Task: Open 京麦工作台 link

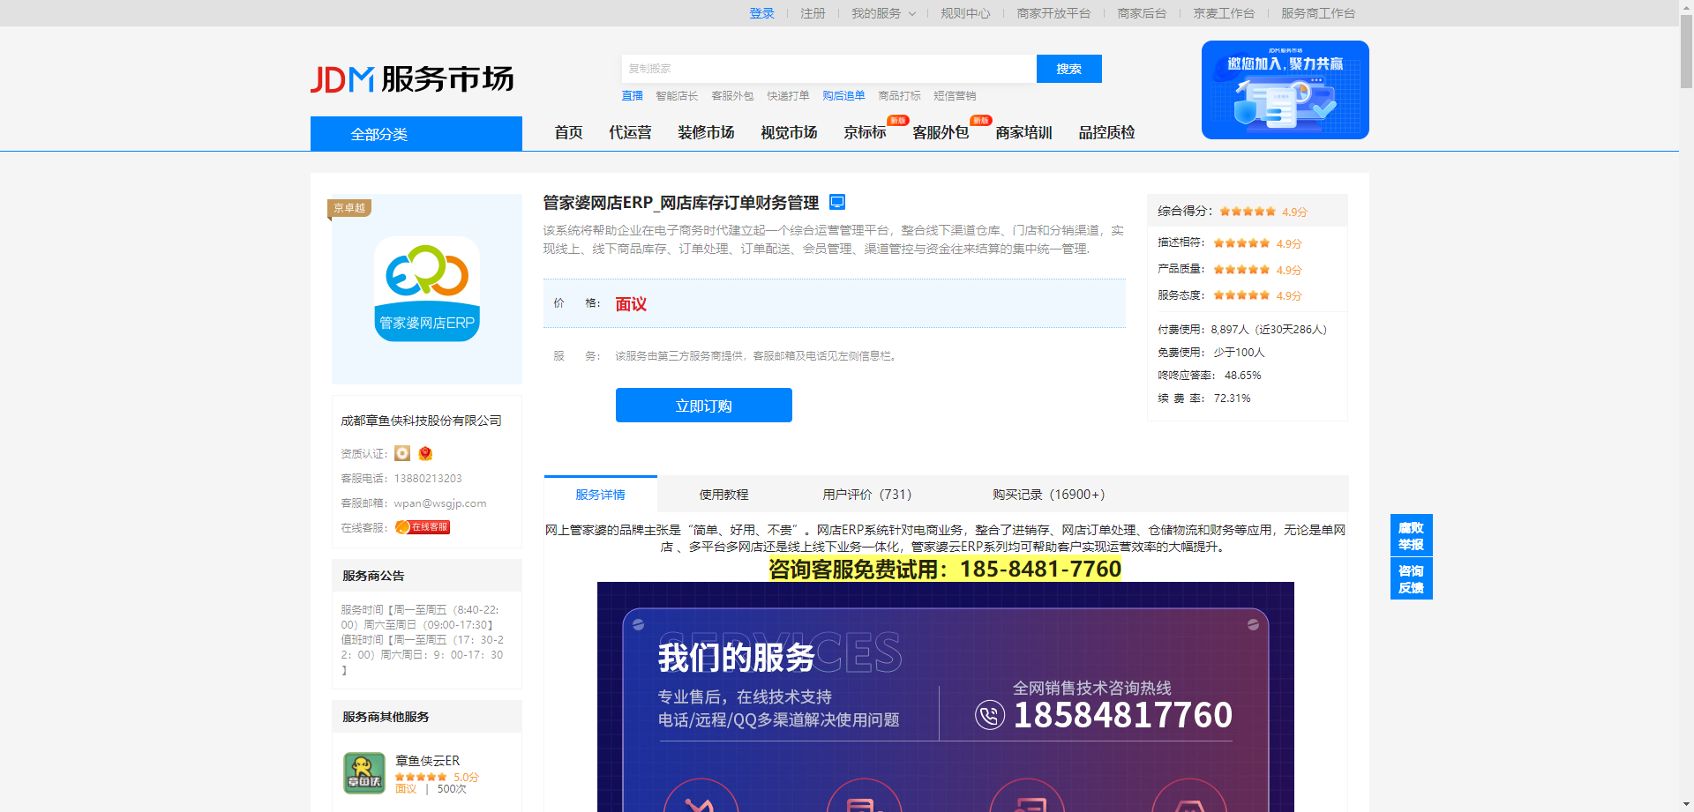Action: (1224, 13)
